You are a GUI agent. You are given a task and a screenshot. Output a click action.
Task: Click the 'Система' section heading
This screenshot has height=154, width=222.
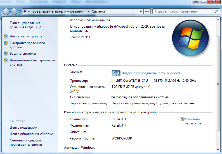70,65
